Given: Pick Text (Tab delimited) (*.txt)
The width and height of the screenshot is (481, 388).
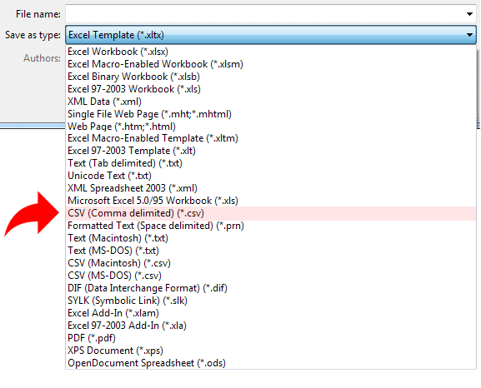Looking at the screenshot, I should [271, 163].
